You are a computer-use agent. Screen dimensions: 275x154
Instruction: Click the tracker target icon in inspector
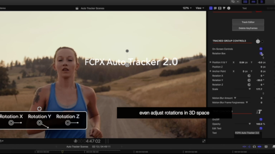point(258,41)
